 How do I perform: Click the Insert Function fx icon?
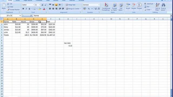(x=31, y=16)
